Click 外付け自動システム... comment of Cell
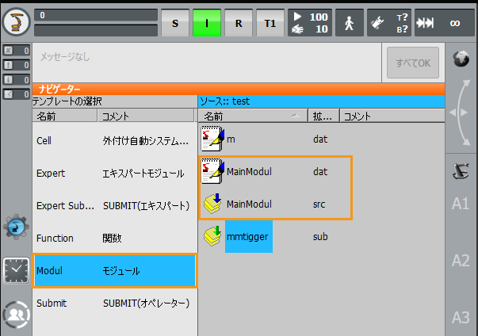The width and height of the screenshot is (478, 336). coord(145,141)
